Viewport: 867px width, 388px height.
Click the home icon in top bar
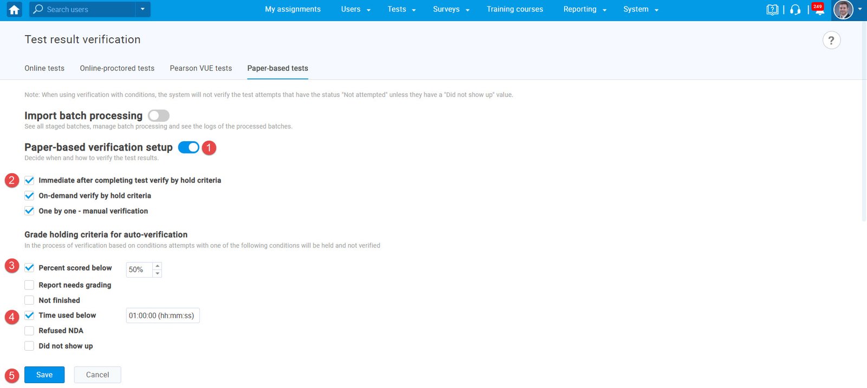point(14,9)
